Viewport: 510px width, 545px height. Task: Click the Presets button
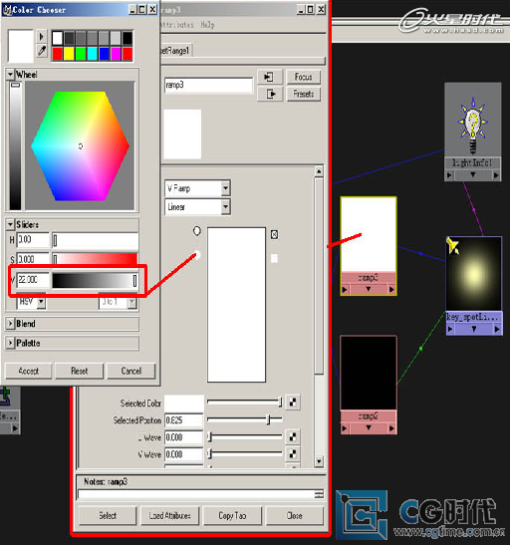click(303, 94)
